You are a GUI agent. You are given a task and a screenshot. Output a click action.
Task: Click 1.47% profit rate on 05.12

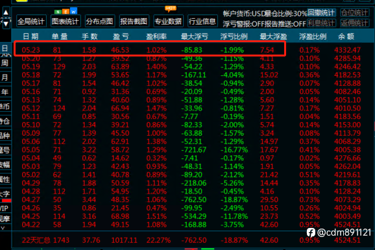tap(156, 108)
